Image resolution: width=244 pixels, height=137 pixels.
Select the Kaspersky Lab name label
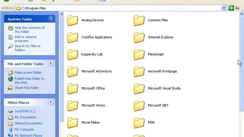pos(92,54)
